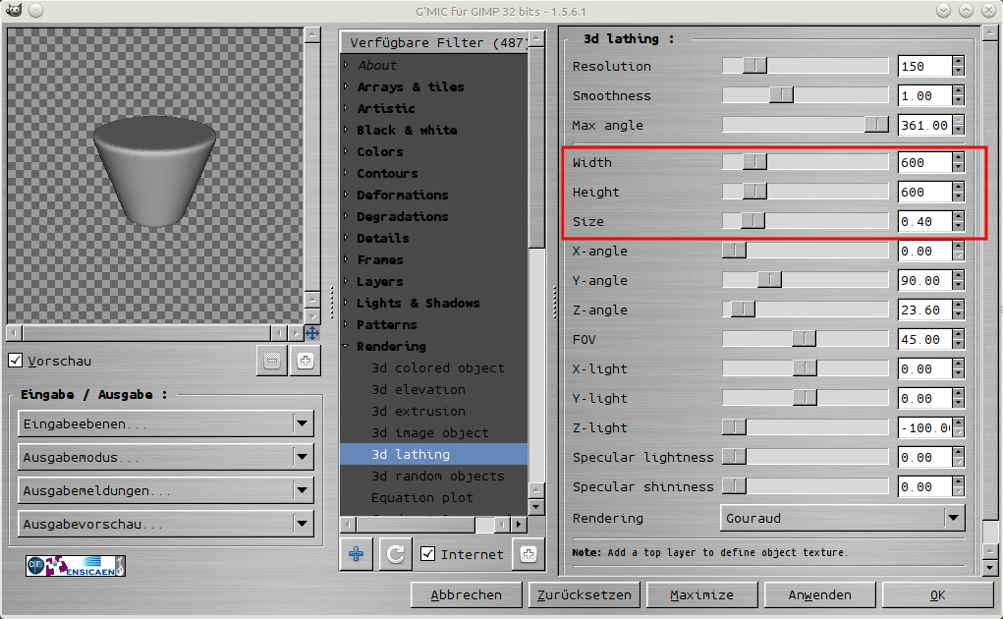Image resolution: width=1003 pixels, height=619 pixels.
Task: Click the expand button beside Internet
Action: click(528, 554)
